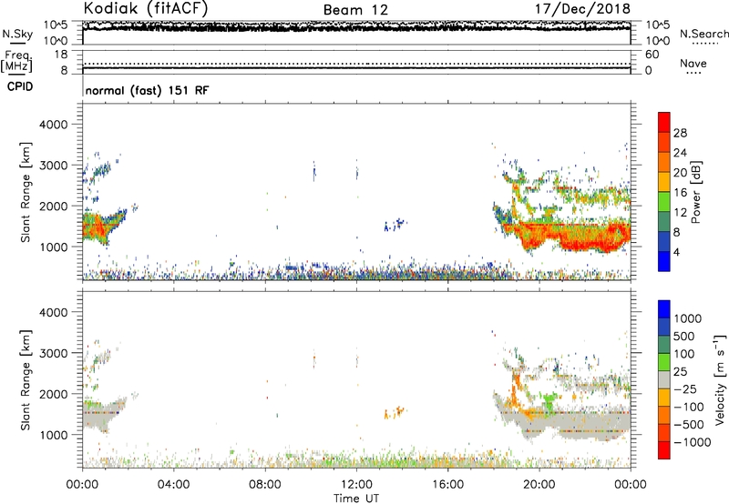Click the '60' Nave axis tick

pyautogui.click(x=652, y=55)
